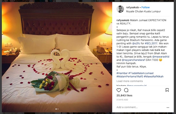Open the #MawaRafNikah hashtag
The width and height of the screenshot is (176, 114).
click(154, 77)
